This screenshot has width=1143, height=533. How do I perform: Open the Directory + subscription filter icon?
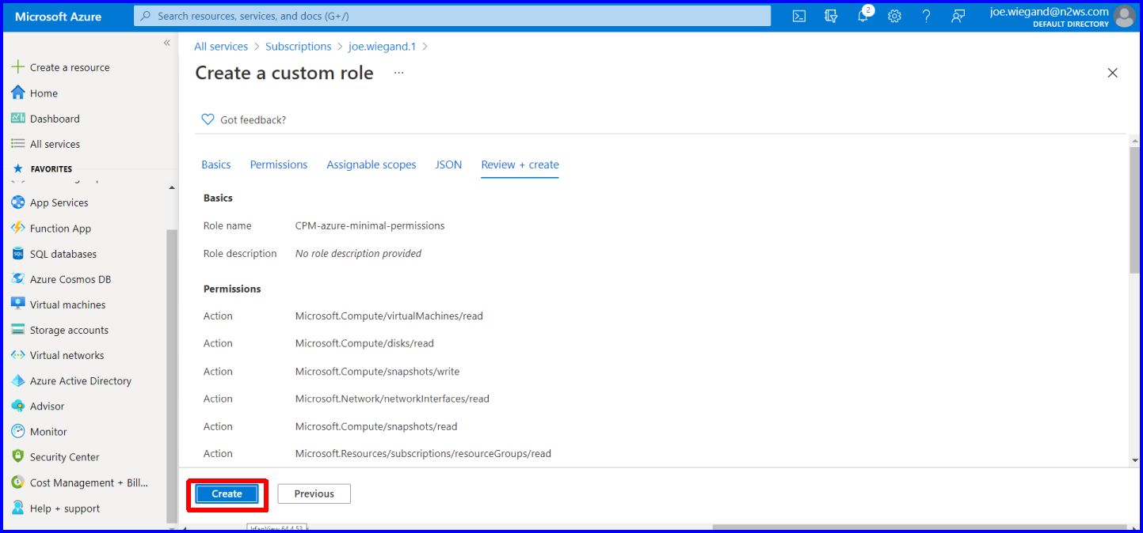(831, 16)
